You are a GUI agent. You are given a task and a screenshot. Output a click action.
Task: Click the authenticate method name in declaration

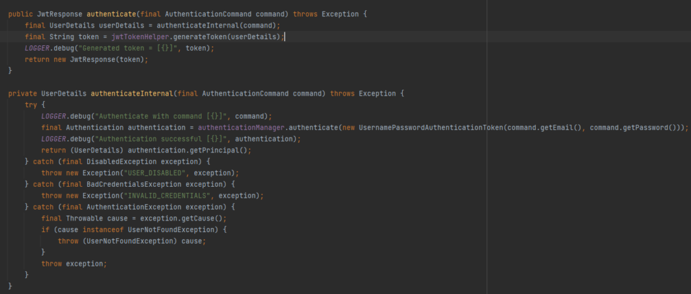pyautogui.click(x=111, y=14)
